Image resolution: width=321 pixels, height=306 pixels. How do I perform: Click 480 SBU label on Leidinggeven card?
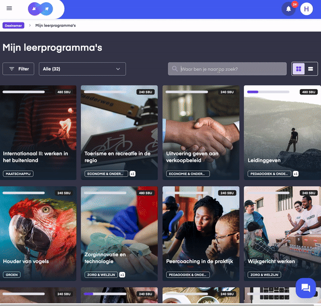pos(309,92)
